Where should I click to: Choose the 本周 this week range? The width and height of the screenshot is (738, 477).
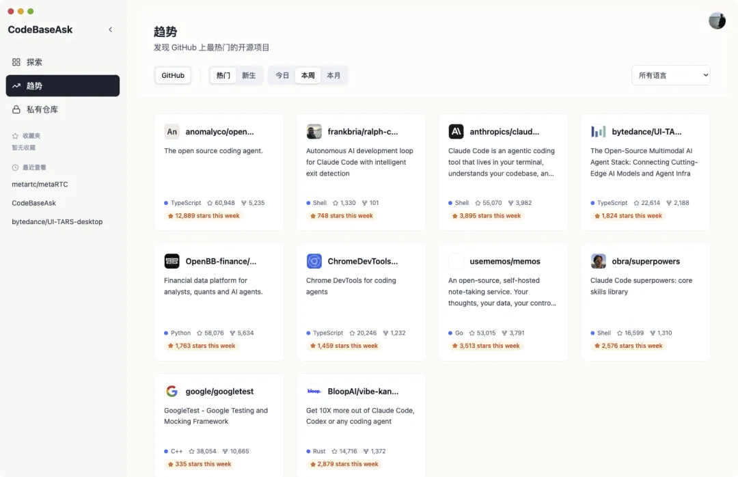point(307,75)
